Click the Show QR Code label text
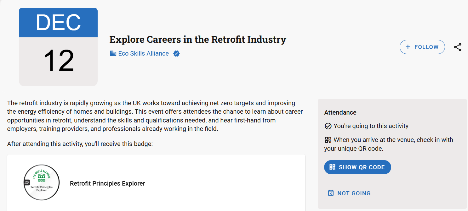 click(x=362, y=167)
